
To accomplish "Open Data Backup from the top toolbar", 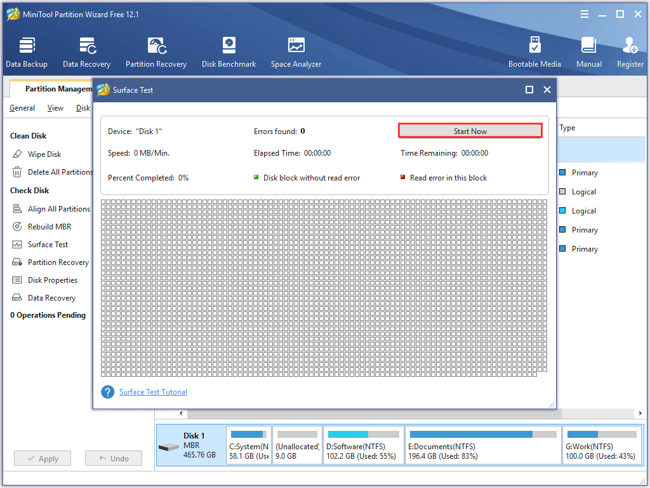I will tap(27, 52).
